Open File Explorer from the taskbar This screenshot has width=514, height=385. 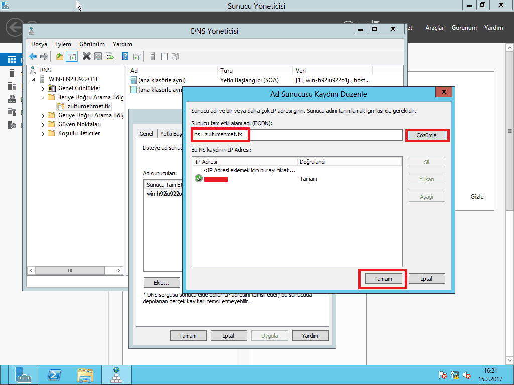pos(85,375)
